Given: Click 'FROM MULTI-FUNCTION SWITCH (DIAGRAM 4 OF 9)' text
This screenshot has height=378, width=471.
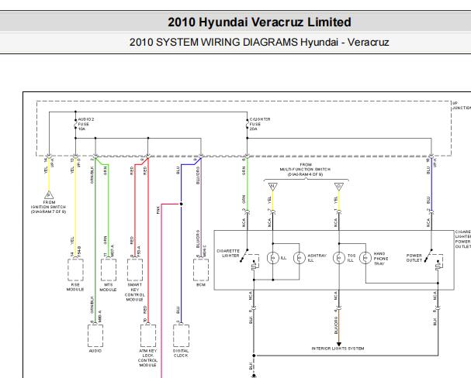Looking at the screenshot, I should 306,170.
